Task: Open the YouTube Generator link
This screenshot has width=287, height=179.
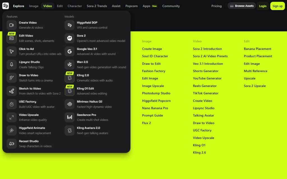Action: point(207,78)
